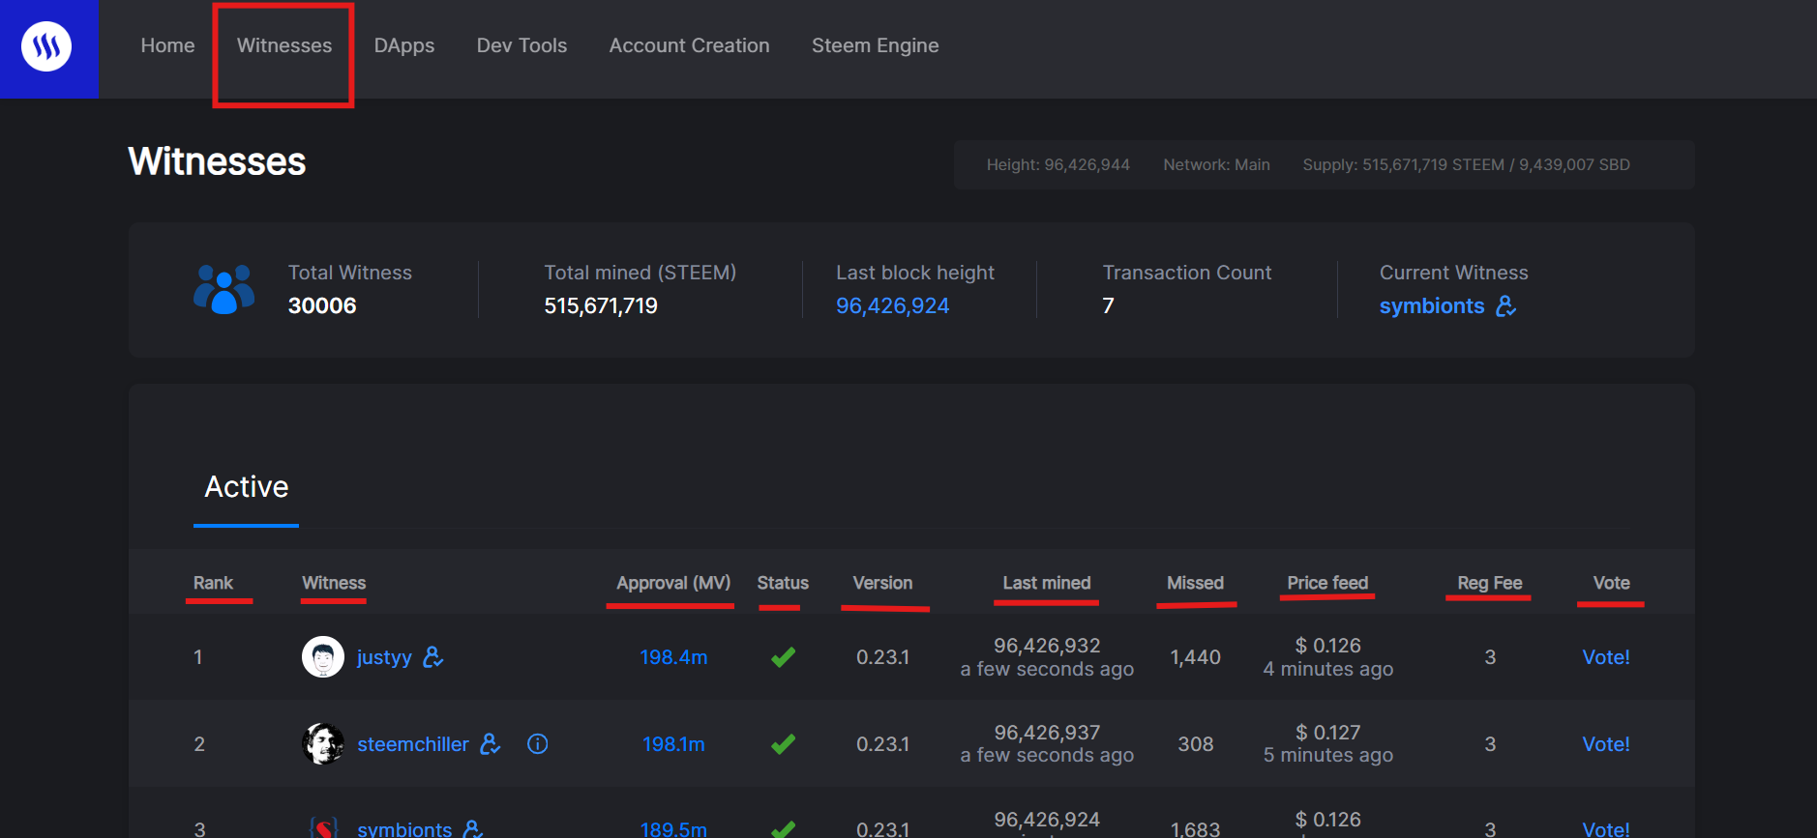
Task: Click Total Witness value 30006
Action: 322,306
